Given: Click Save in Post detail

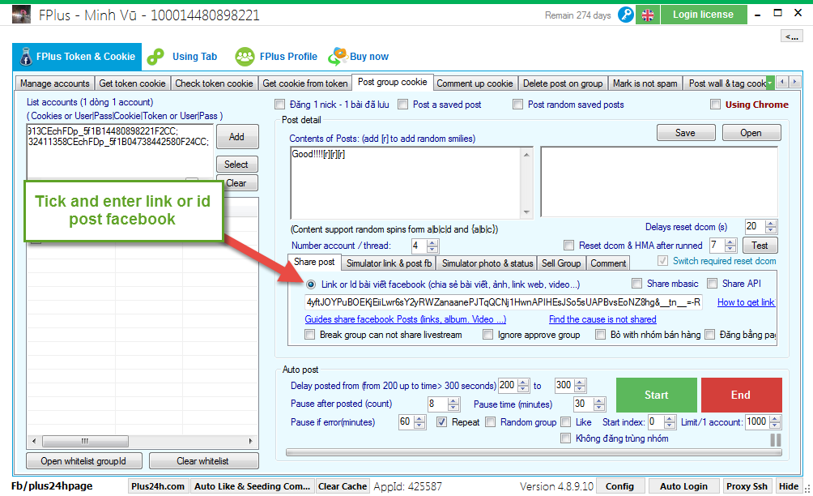Looking at the screenshot, I should point(685,133).
